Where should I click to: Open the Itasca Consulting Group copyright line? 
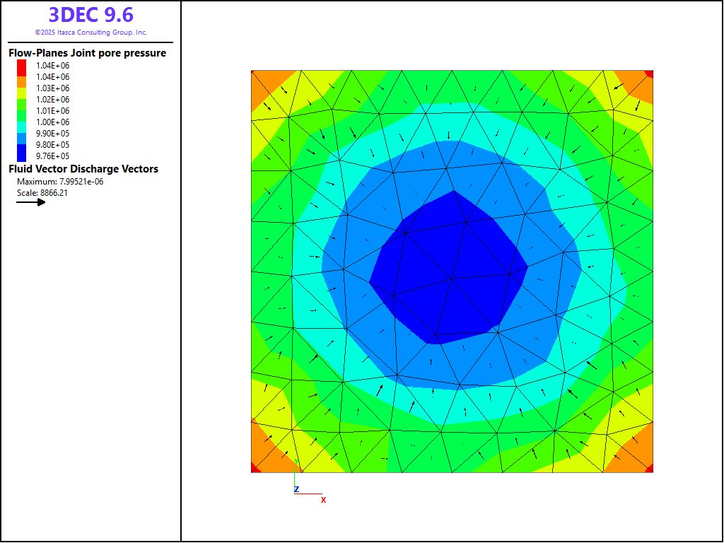pyautogui.click(x=90, y=33)
